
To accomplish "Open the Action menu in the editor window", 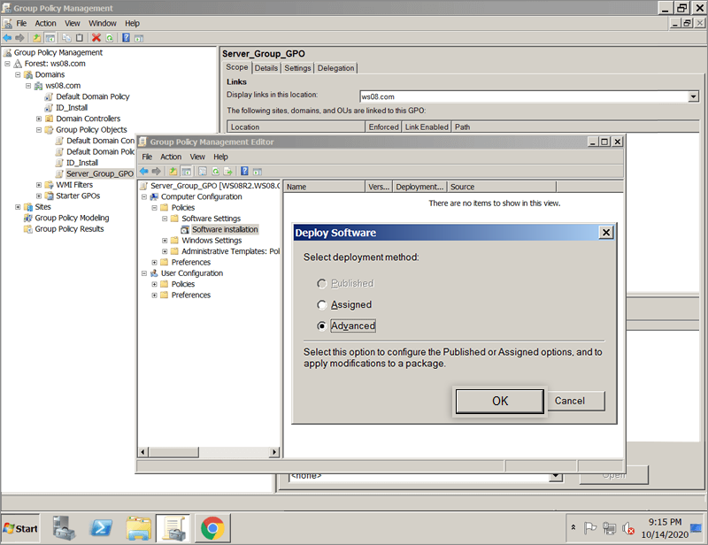I will coord(171,157).
